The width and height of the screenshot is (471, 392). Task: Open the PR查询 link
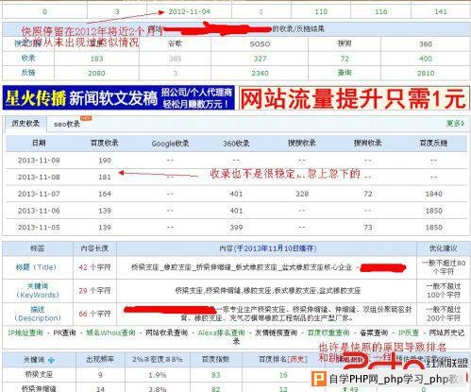coord(64,332)
